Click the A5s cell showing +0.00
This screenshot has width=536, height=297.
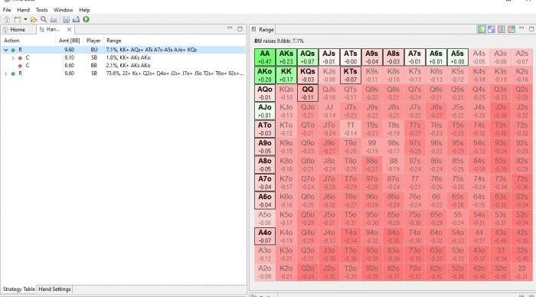[457, 57]
